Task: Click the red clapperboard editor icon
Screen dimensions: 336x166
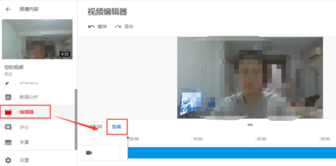Action: (x=8, y=112)
